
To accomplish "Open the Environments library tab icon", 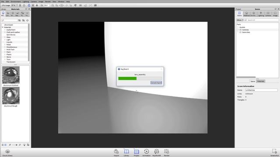I will pyautogui.click(x=13, y=14).
